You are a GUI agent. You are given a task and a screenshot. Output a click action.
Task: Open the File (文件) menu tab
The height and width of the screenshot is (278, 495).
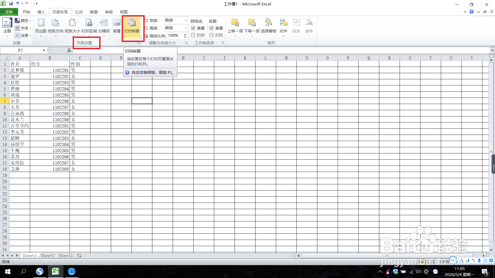[x=9, y=12]
